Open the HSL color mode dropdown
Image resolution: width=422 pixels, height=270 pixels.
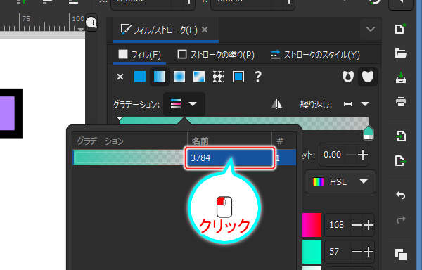(340, 182)
